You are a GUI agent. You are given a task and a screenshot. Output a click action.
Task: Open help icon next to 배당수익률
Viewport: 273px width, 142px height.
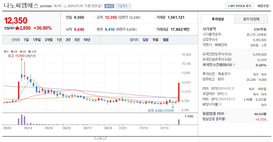point(220,104)
